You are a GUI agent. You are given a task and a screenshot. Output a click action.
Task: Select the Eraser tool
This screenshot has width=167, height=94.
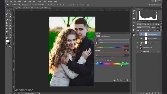click(7, 26)
